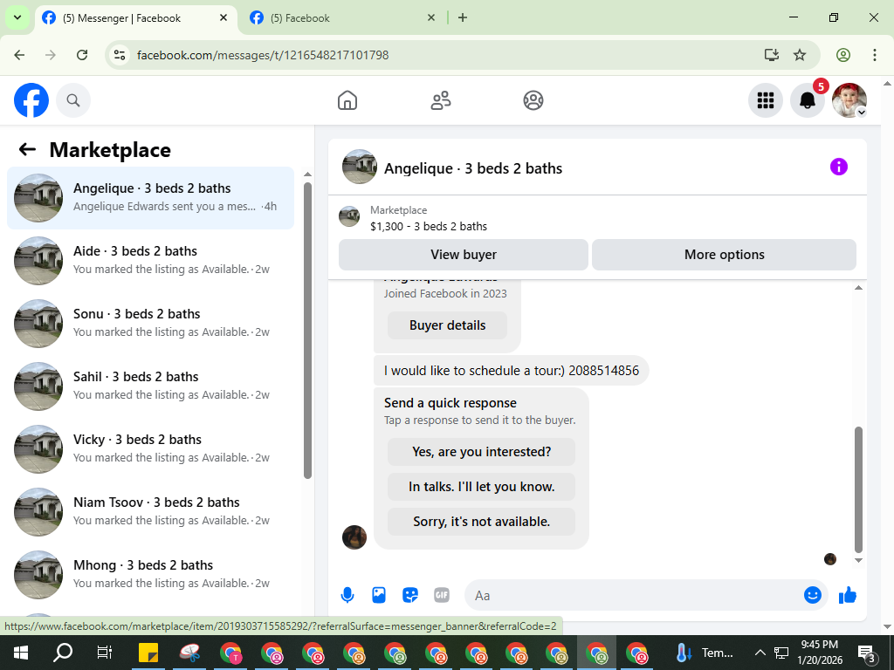The height and width of the screenshot is (670, 894).
Task: Open conversation info purple icon
Action: click(839, 167)
